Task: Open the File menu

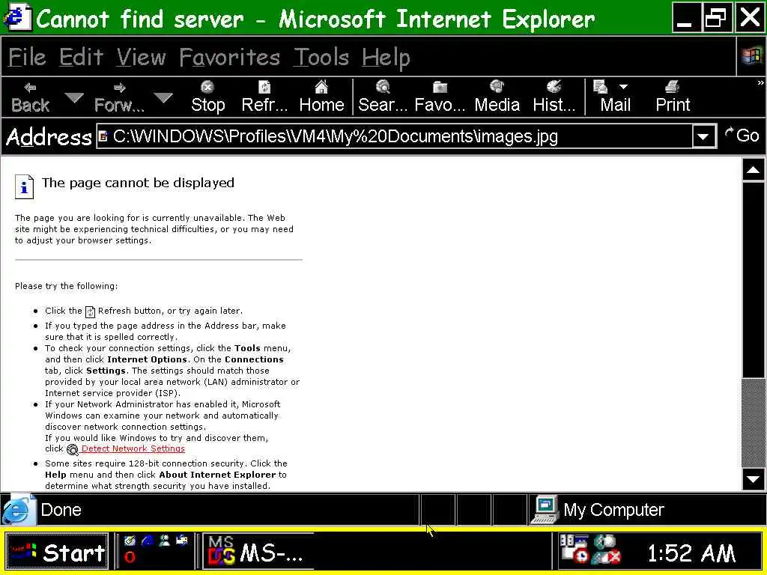Action: tap(28, 58)
